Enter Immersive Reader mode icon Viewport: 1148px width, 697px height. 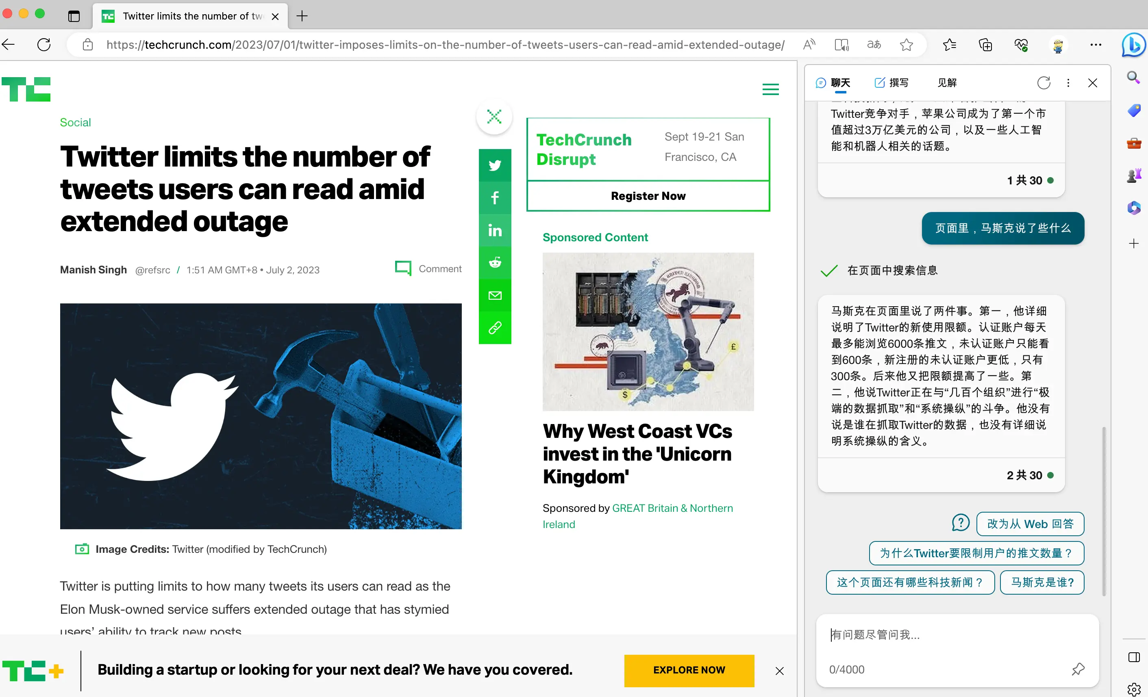point(841,45)
